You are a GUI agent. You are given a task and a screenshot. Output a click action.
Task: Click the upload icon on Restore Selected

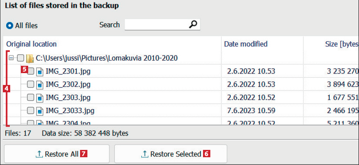[x=145, y=154]
